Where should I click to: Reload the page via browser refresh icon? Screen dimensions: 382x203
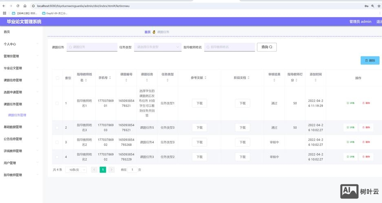(x=18, y=6)
